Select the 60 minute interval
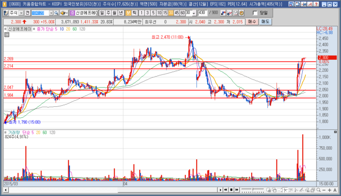Image resolution: width=341 pixels, height=196 pixels. [x=182, y=13]
